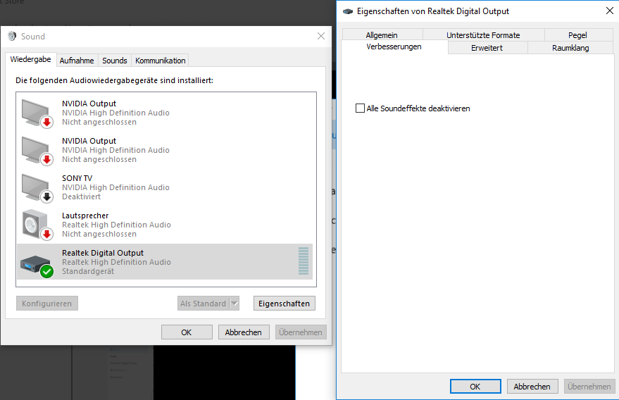Open the Pegel tab

coord(577,35)
